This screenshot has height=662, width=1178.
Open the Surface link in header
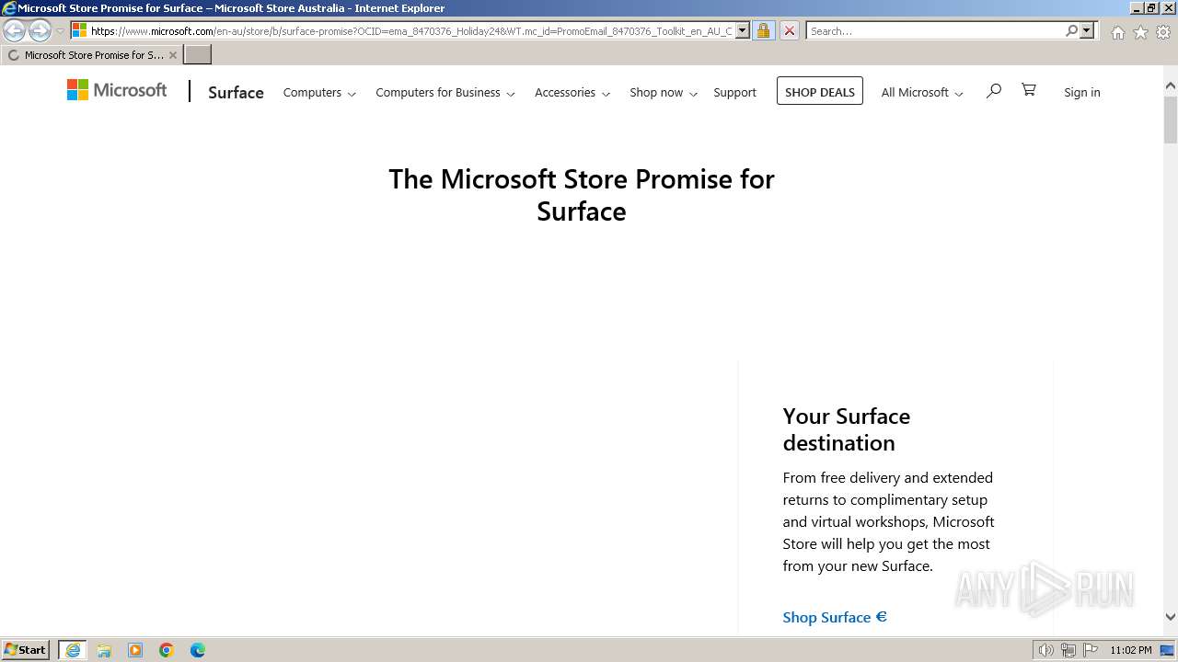coord(236,92)
